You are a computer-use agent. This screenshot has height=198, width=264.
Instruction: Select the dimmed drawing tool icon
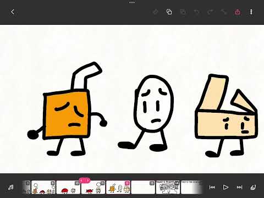click(155, 12)
